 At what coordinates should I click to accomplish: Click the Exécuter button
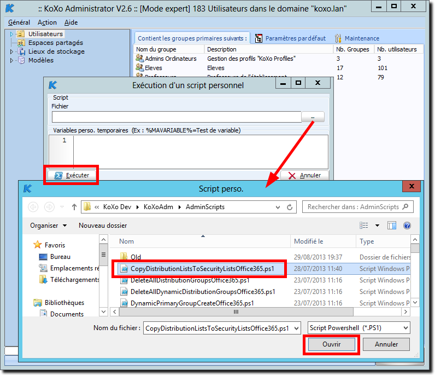pyautogui.click(x=72, y=175)
